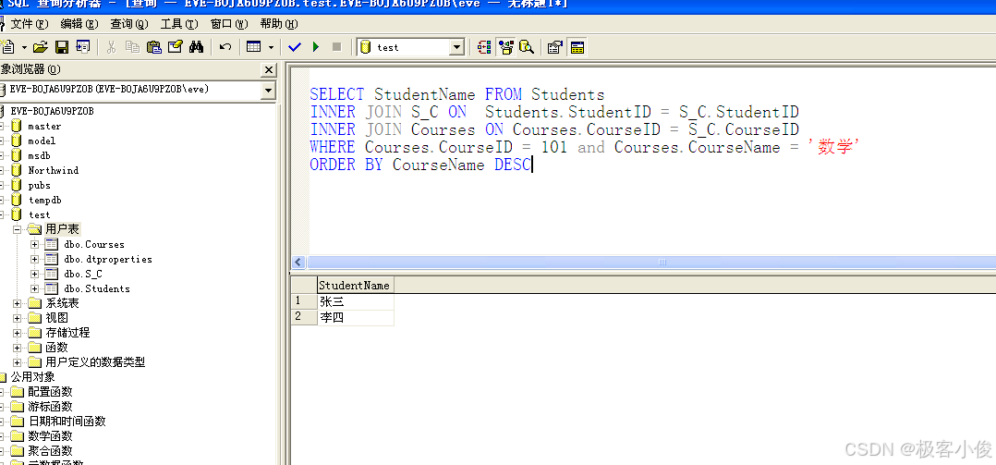Select the 公用对象 folder
996x465 pixels.
tap(32, 377)
